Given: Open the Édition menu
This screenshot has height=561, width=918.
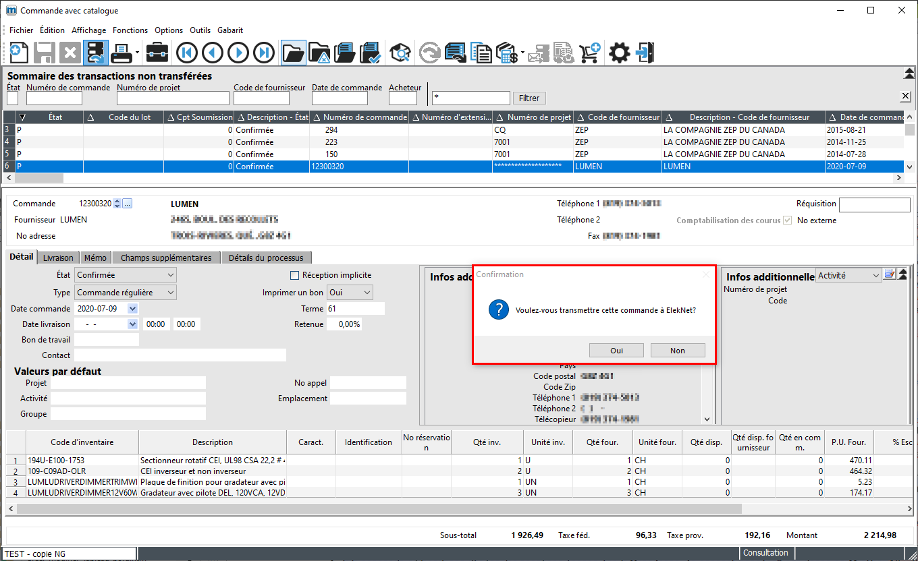Looking at the screenshot, I should pyautogui.click(x=53, y=30).
